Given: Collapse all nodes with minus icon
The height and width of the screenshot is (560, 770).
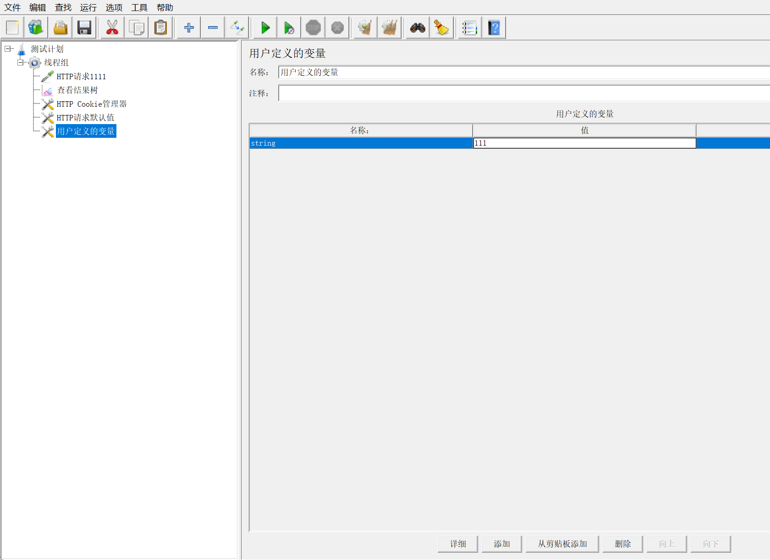Looking at the screenshot, I should tap(213, 27).
